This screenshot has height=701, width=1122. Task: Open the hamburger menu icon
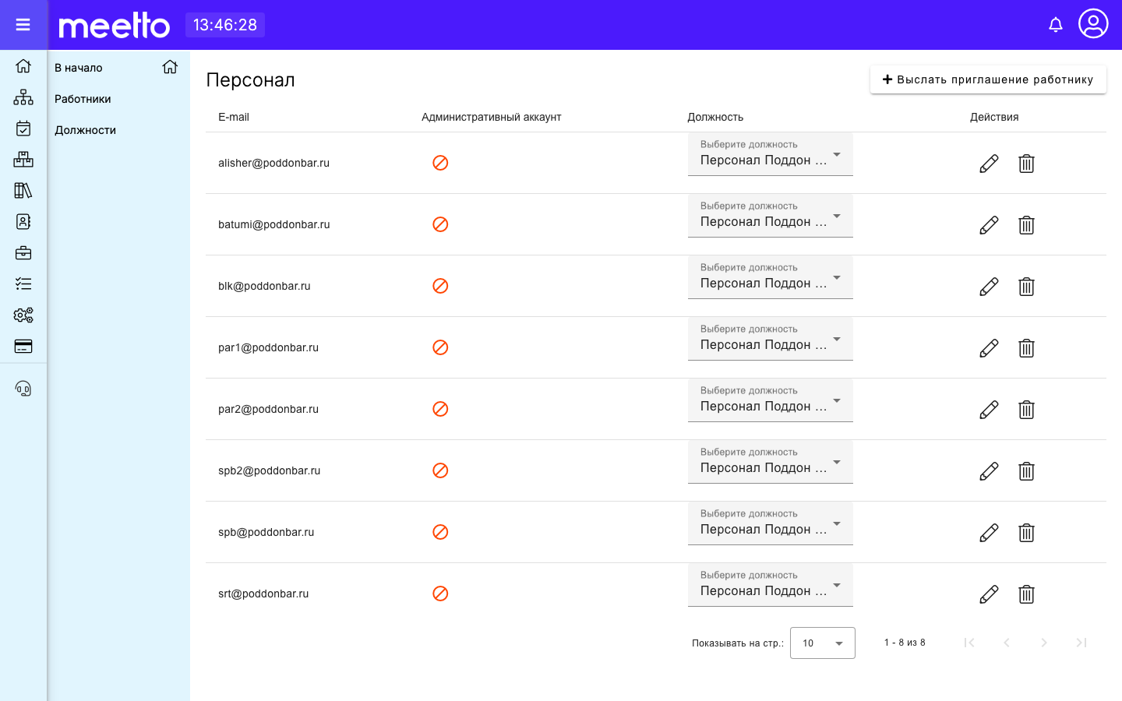pos(23,25)
